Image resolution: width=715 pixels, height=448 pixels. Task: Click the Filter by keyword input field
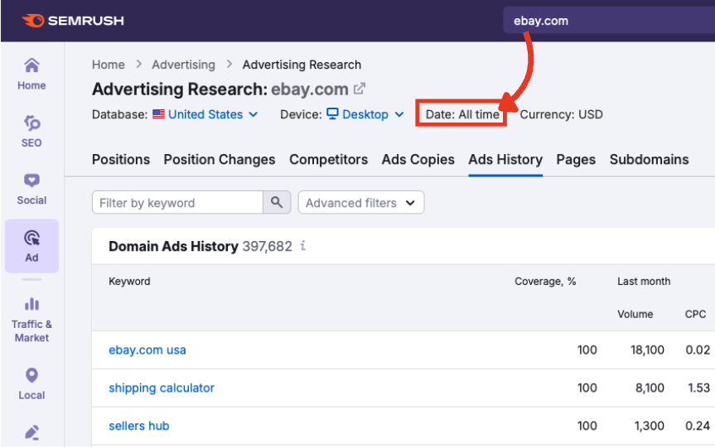pyautogui.click(x=177, y=203)
